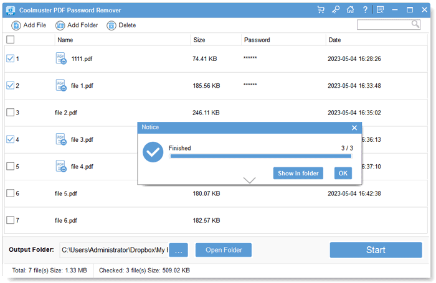
Task: Enable the checkbox for file 5.pdf
Action: pos(11,193)
